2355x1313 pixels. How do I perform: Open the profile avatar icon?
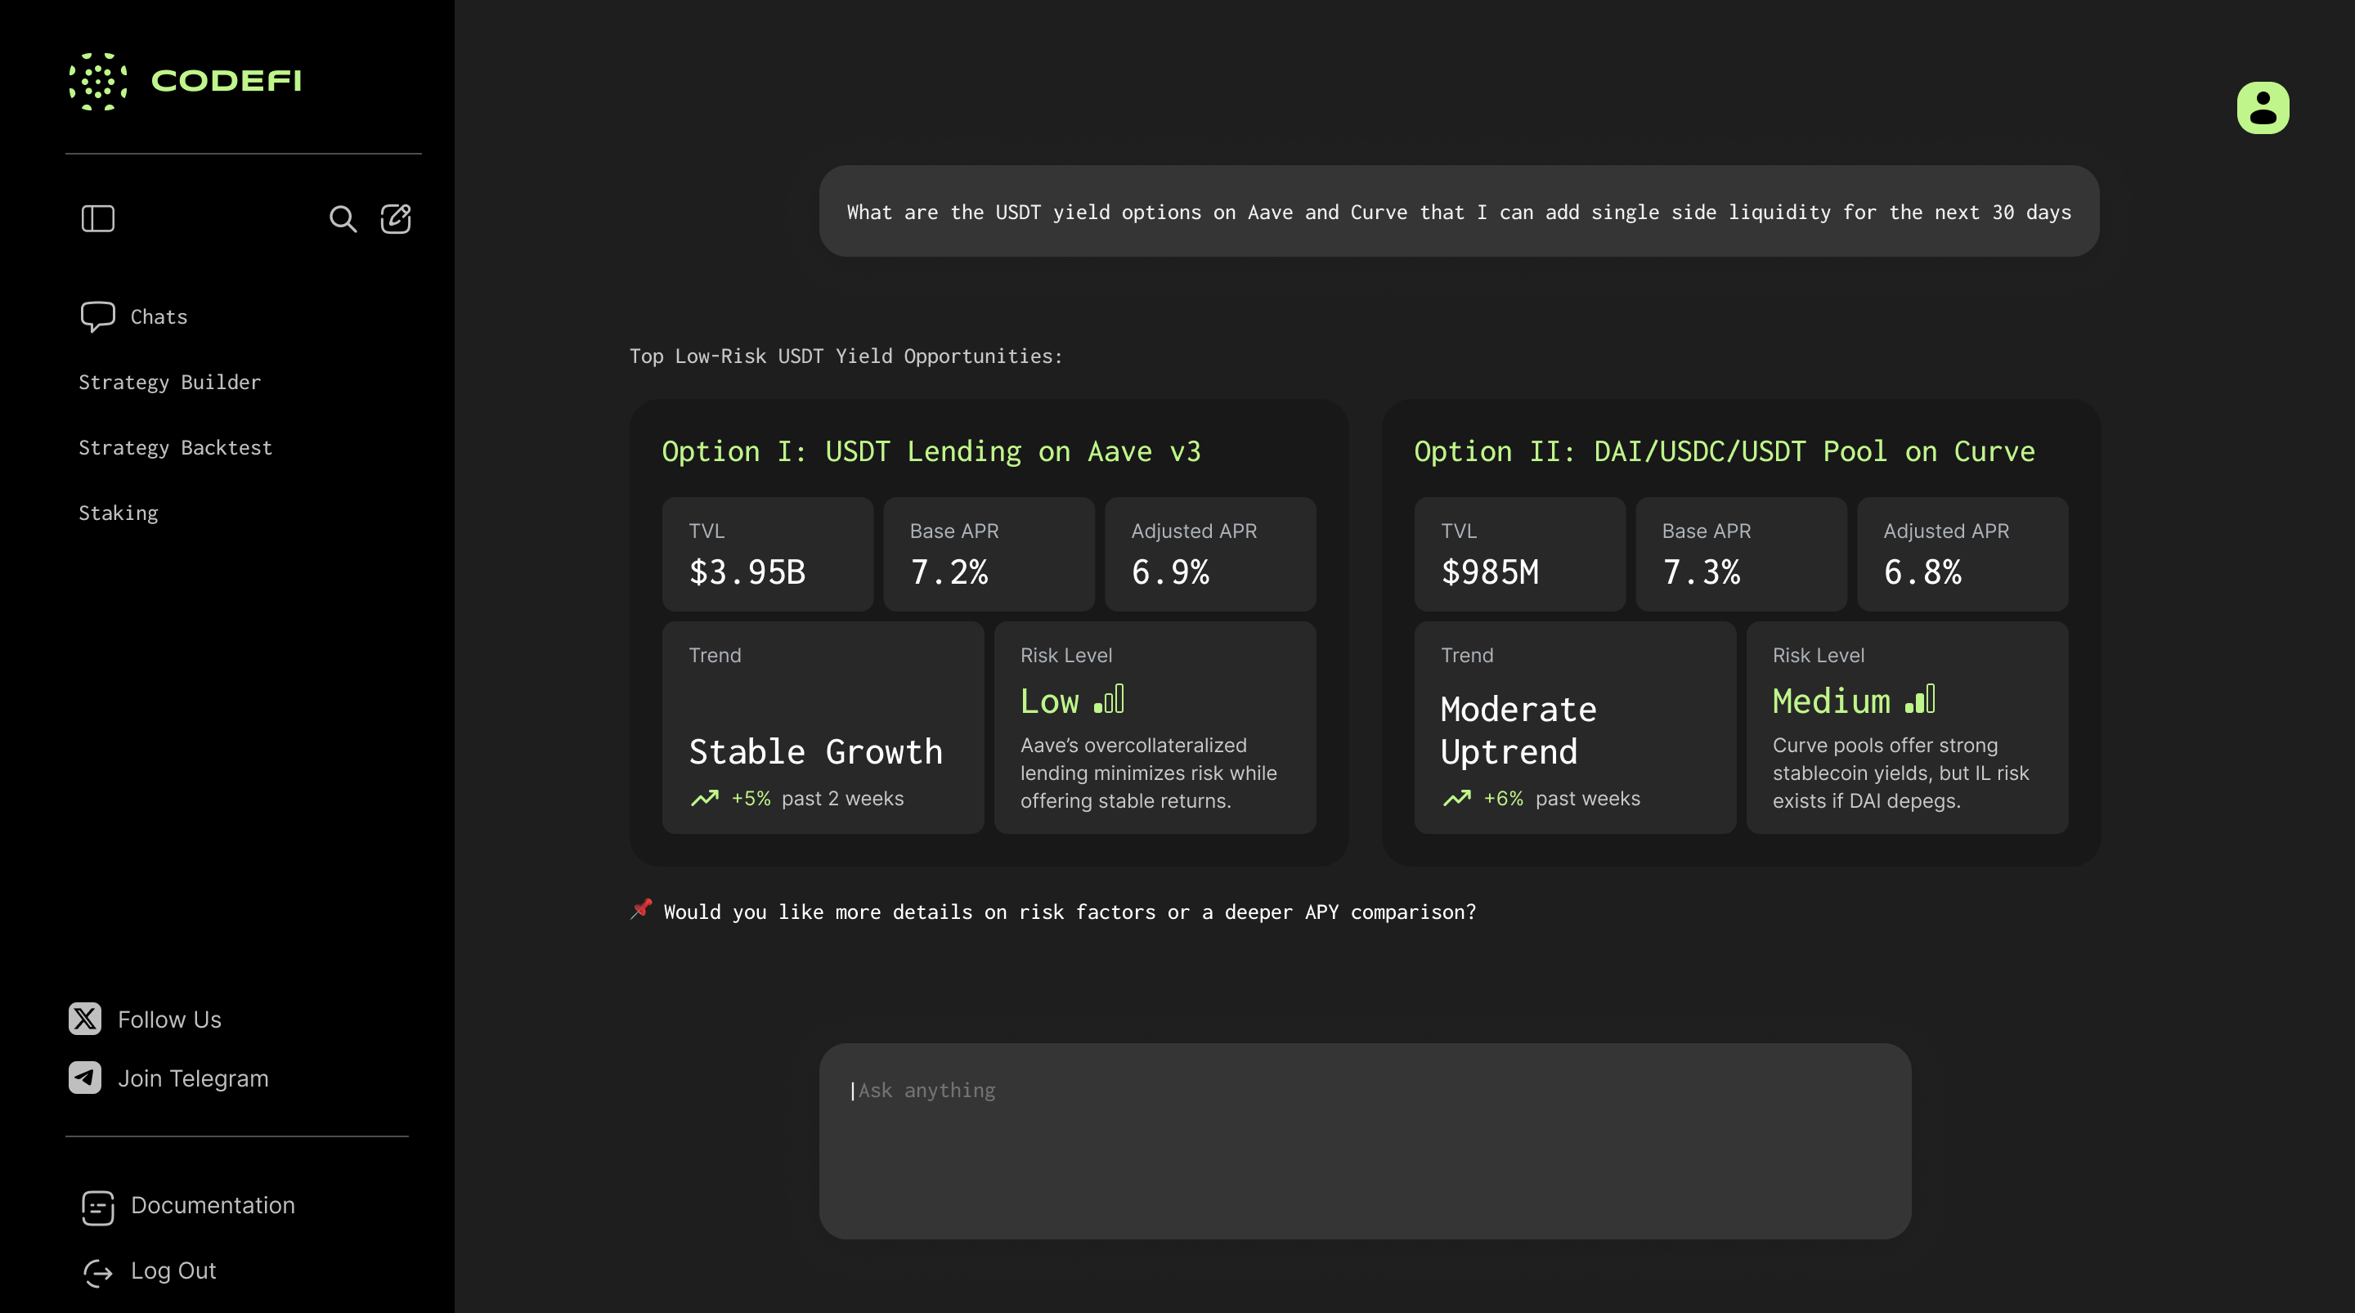[x=2262, y=108]
